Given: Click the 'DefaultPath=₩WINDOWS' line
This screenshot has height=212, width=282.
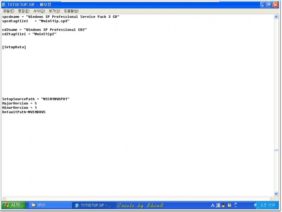Looking at the screenshot, I should [x=24, y=112].
